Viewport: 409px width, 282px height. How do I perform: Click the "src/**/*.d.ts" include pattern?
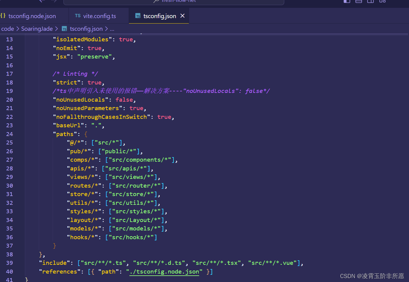(159, 263)
